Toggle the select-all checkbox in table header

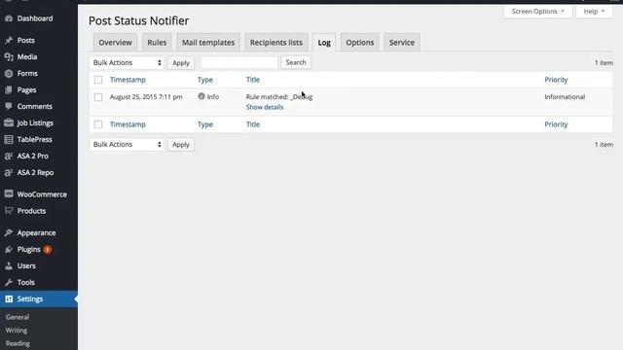pos(98,80)
